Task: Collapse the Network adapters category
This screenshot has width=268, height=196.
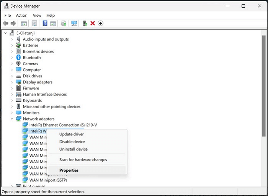Action: pyautogui.click(x=12, y=119)
